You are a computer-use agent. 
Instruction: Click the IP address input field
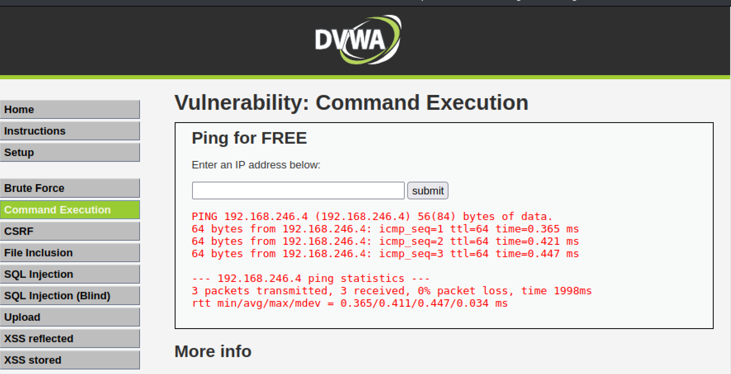tap(298, 191)
